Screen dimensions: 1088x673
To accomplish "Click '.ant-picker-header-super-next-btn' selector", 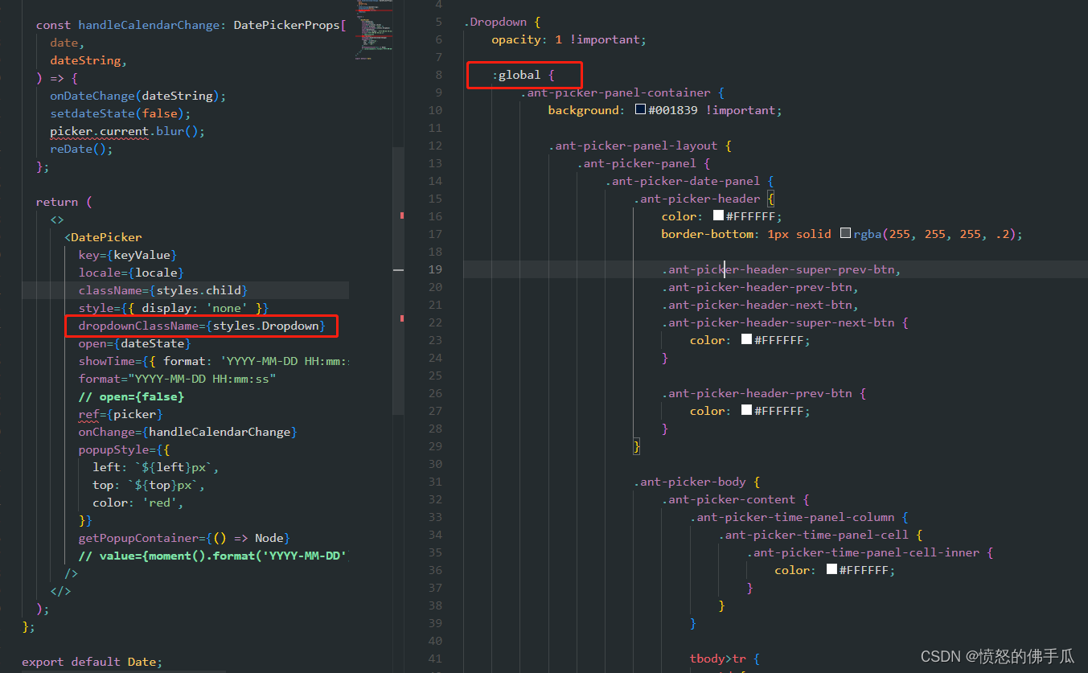I will pyautogui.click(x=778, y=322).
